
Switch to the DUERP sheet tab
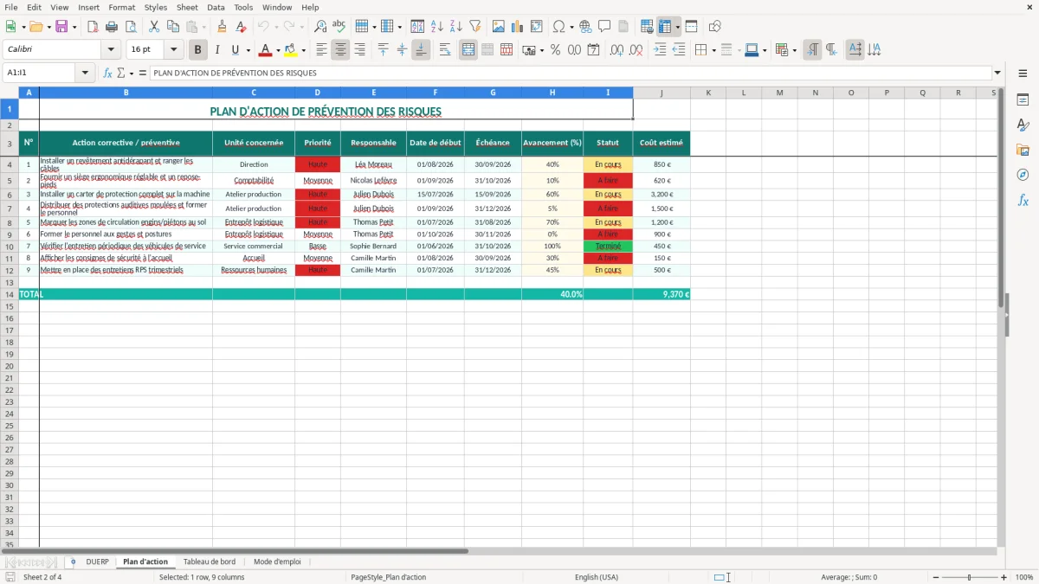98,562
